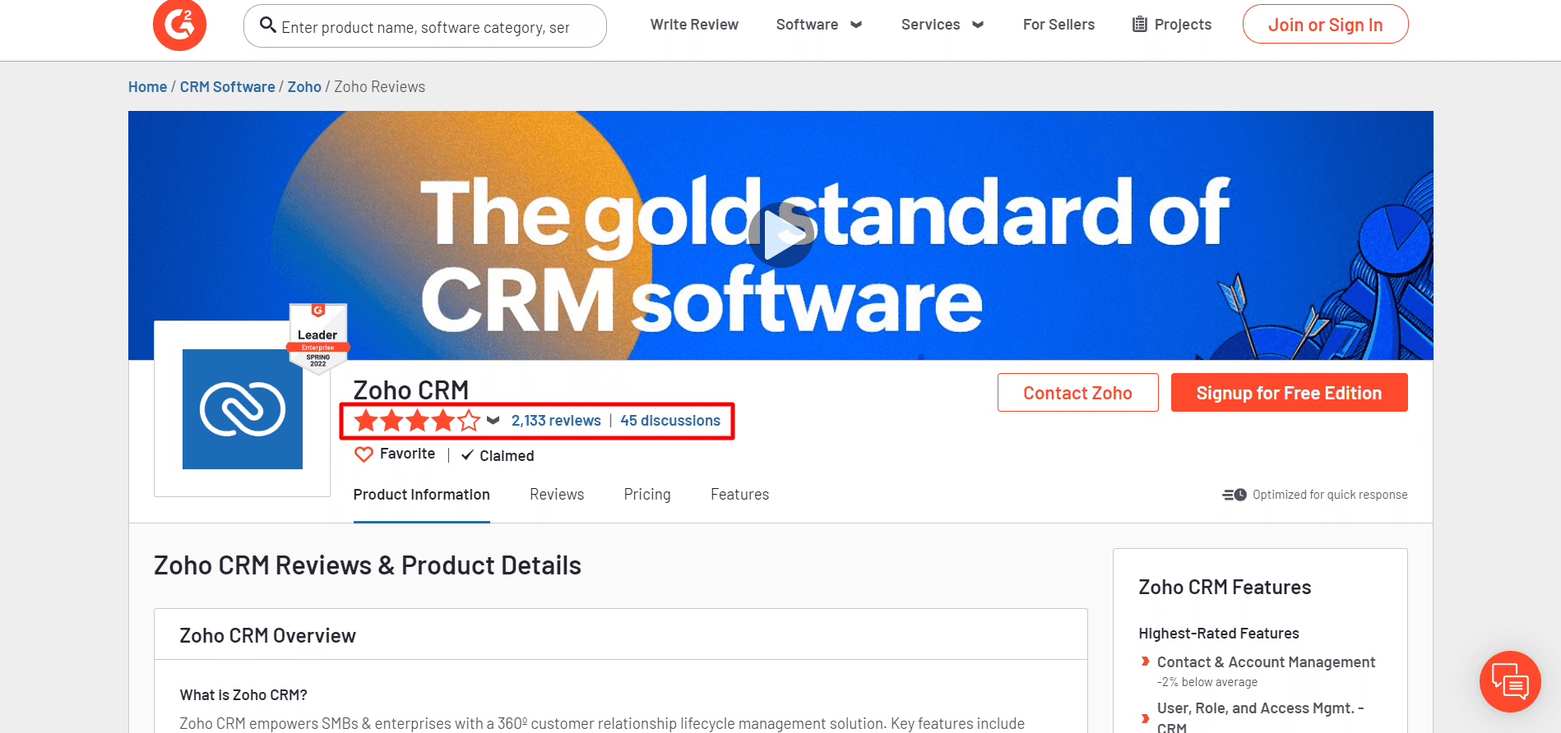Screen dimensions: 1561x733
Task: Click the Leader Spring 2022 badge
Action: point(318,339)
